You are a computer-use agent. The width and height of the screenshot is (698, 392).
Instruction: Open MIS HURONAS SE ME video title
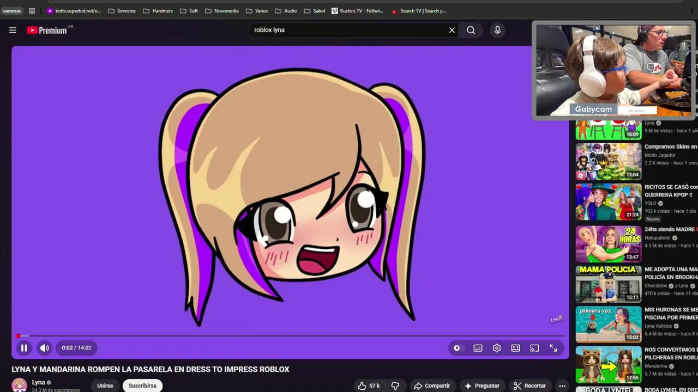tap(671, 314)
